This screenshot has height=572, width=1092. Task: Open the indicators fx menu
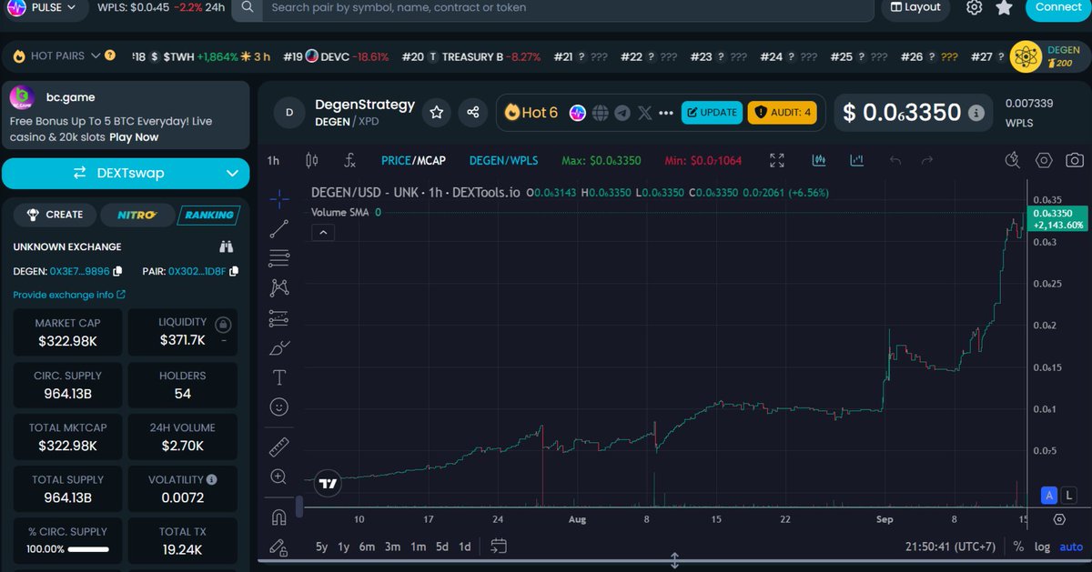click(x=349, y=161)
